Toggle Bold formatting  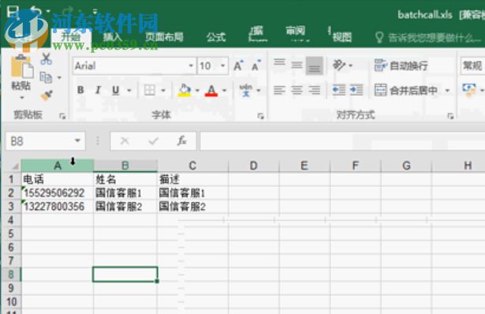coord(80,90)
